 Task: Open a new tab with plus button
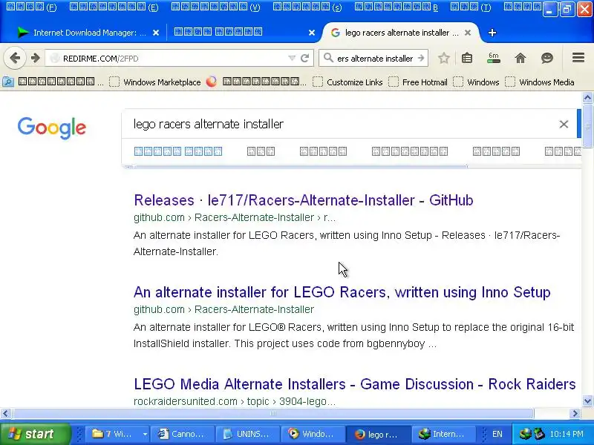(492, 33)
